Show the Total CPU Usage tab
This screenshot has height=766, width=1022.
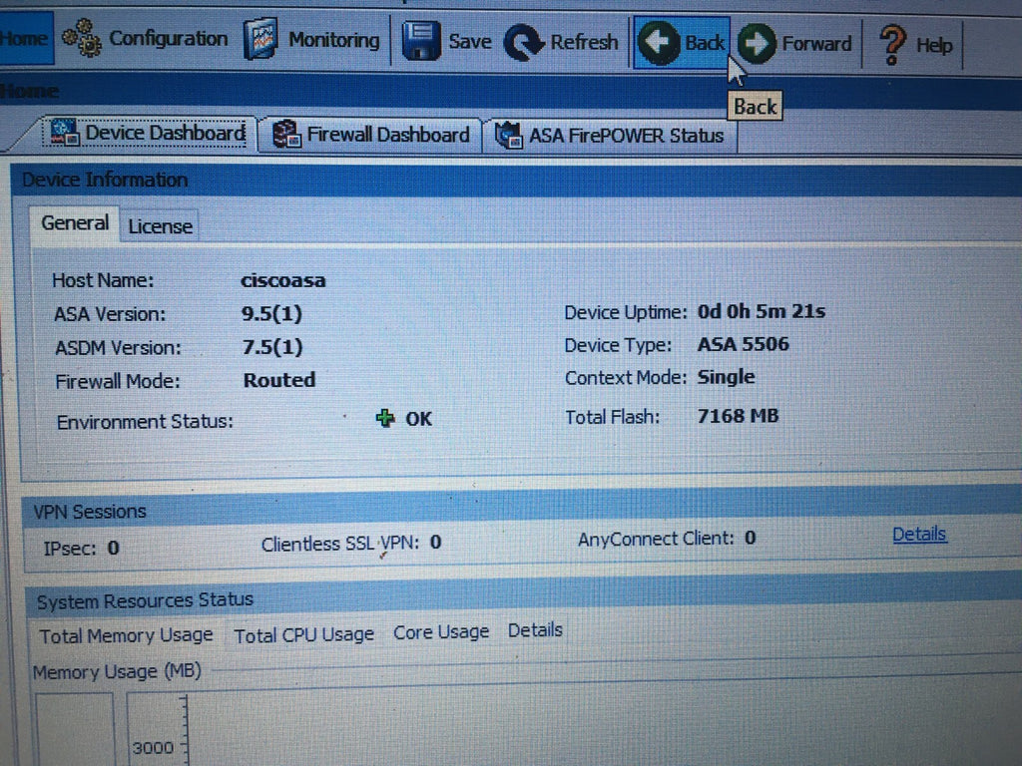[303, 634]
